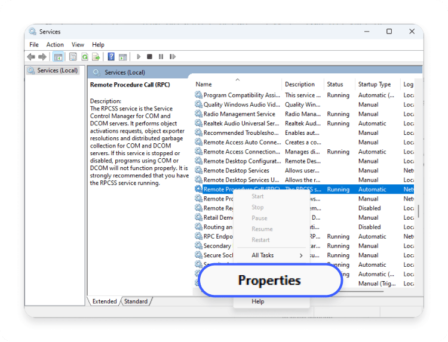The image size is (448, 342).
Task: Sort the list by Startup Type column
Action: (x=375, y=85)
